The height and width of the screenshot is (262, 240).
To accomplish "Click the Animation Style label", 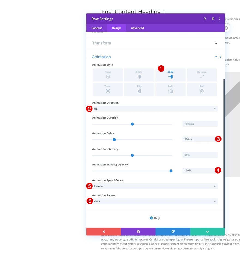I will pos(103,65).
